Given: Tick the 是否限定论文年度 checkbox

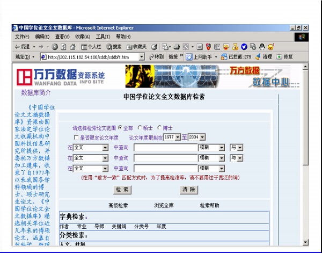Looking at the screenshot, I should pos(76,137).
